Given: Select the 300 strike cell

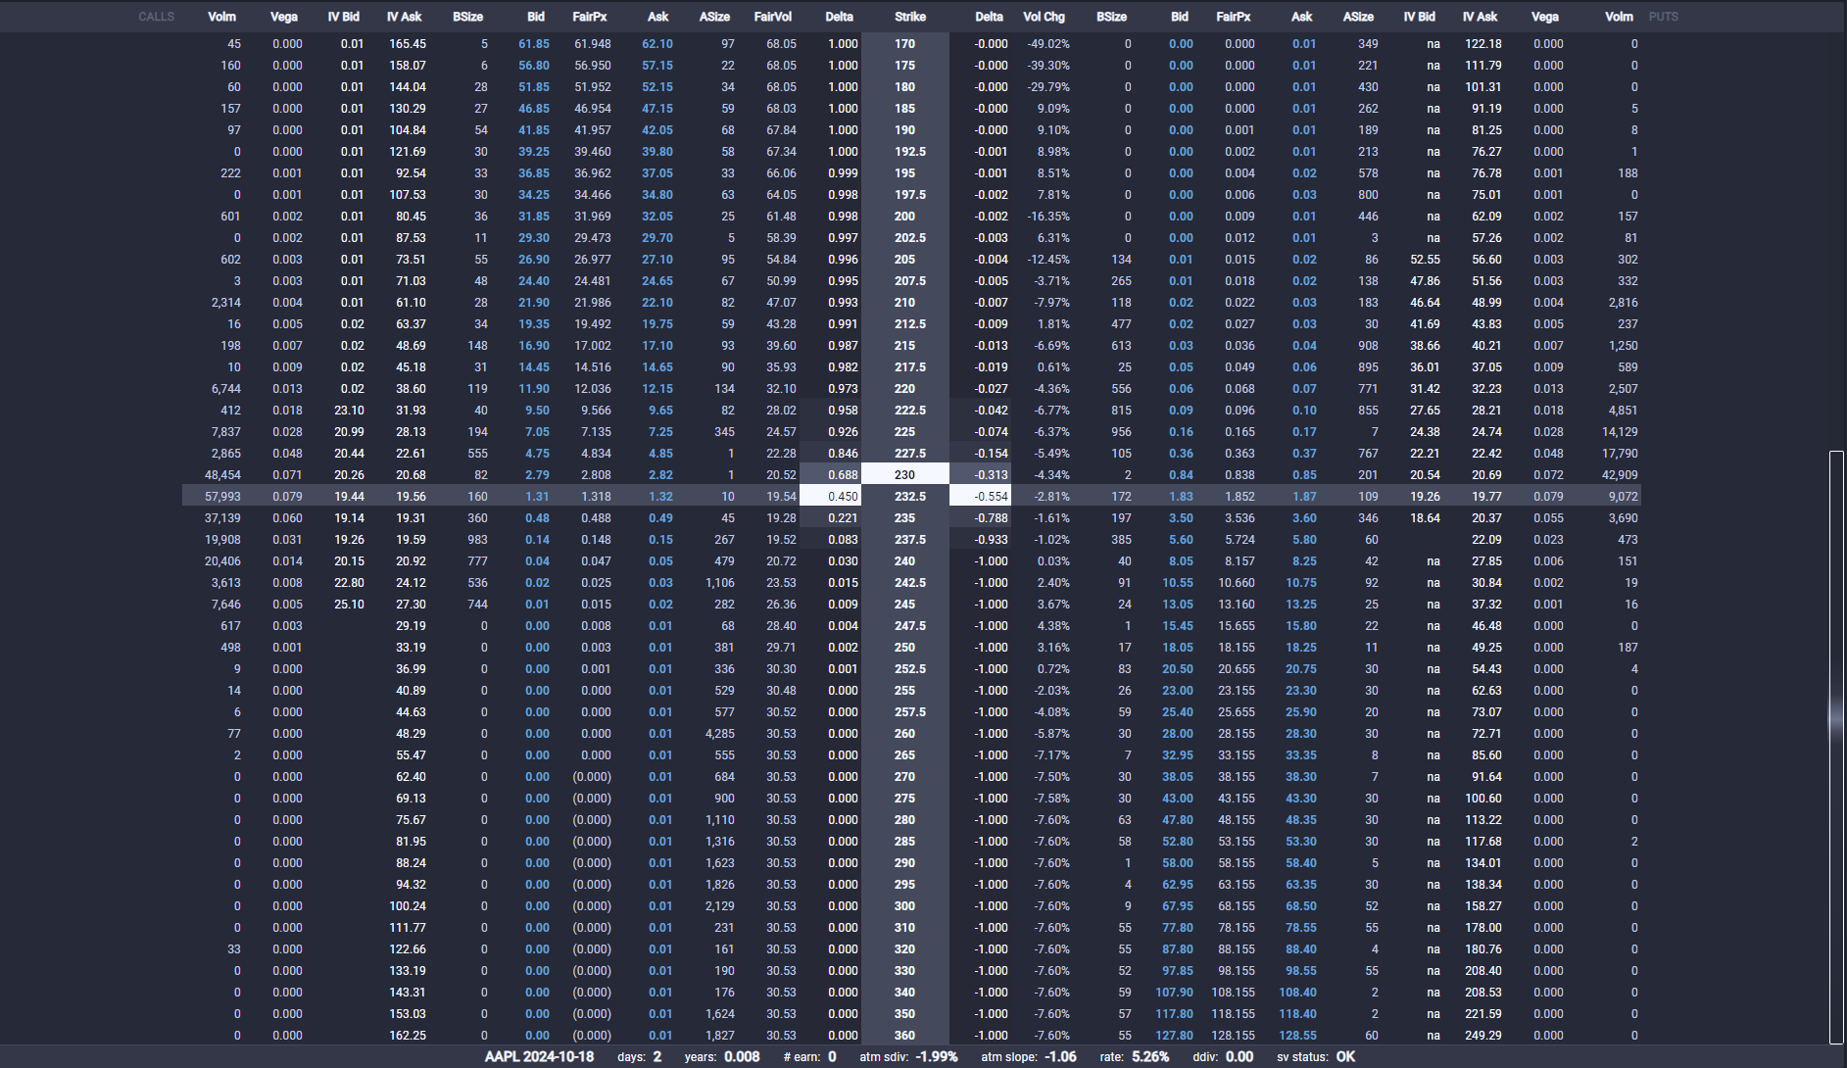Looking at the screenshot, I should click(x=904, y=906).
